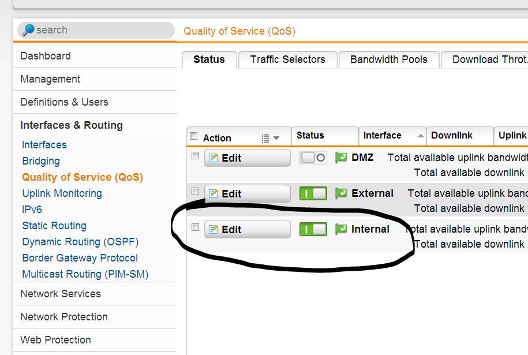Click the pencil icon on Internal Edit
The height and width of the screenshot is (355, 528).
click(x=213, y=230)
